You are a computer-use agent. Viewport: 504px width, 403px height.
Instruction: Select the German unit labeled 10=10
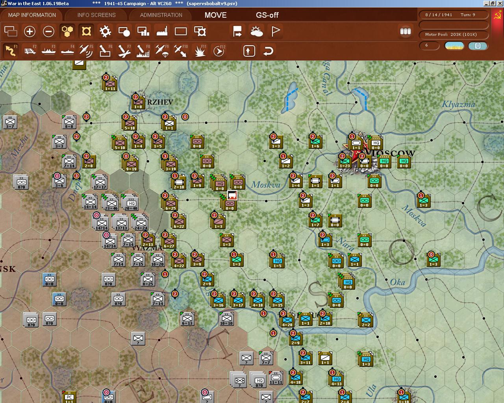(226, 319)
